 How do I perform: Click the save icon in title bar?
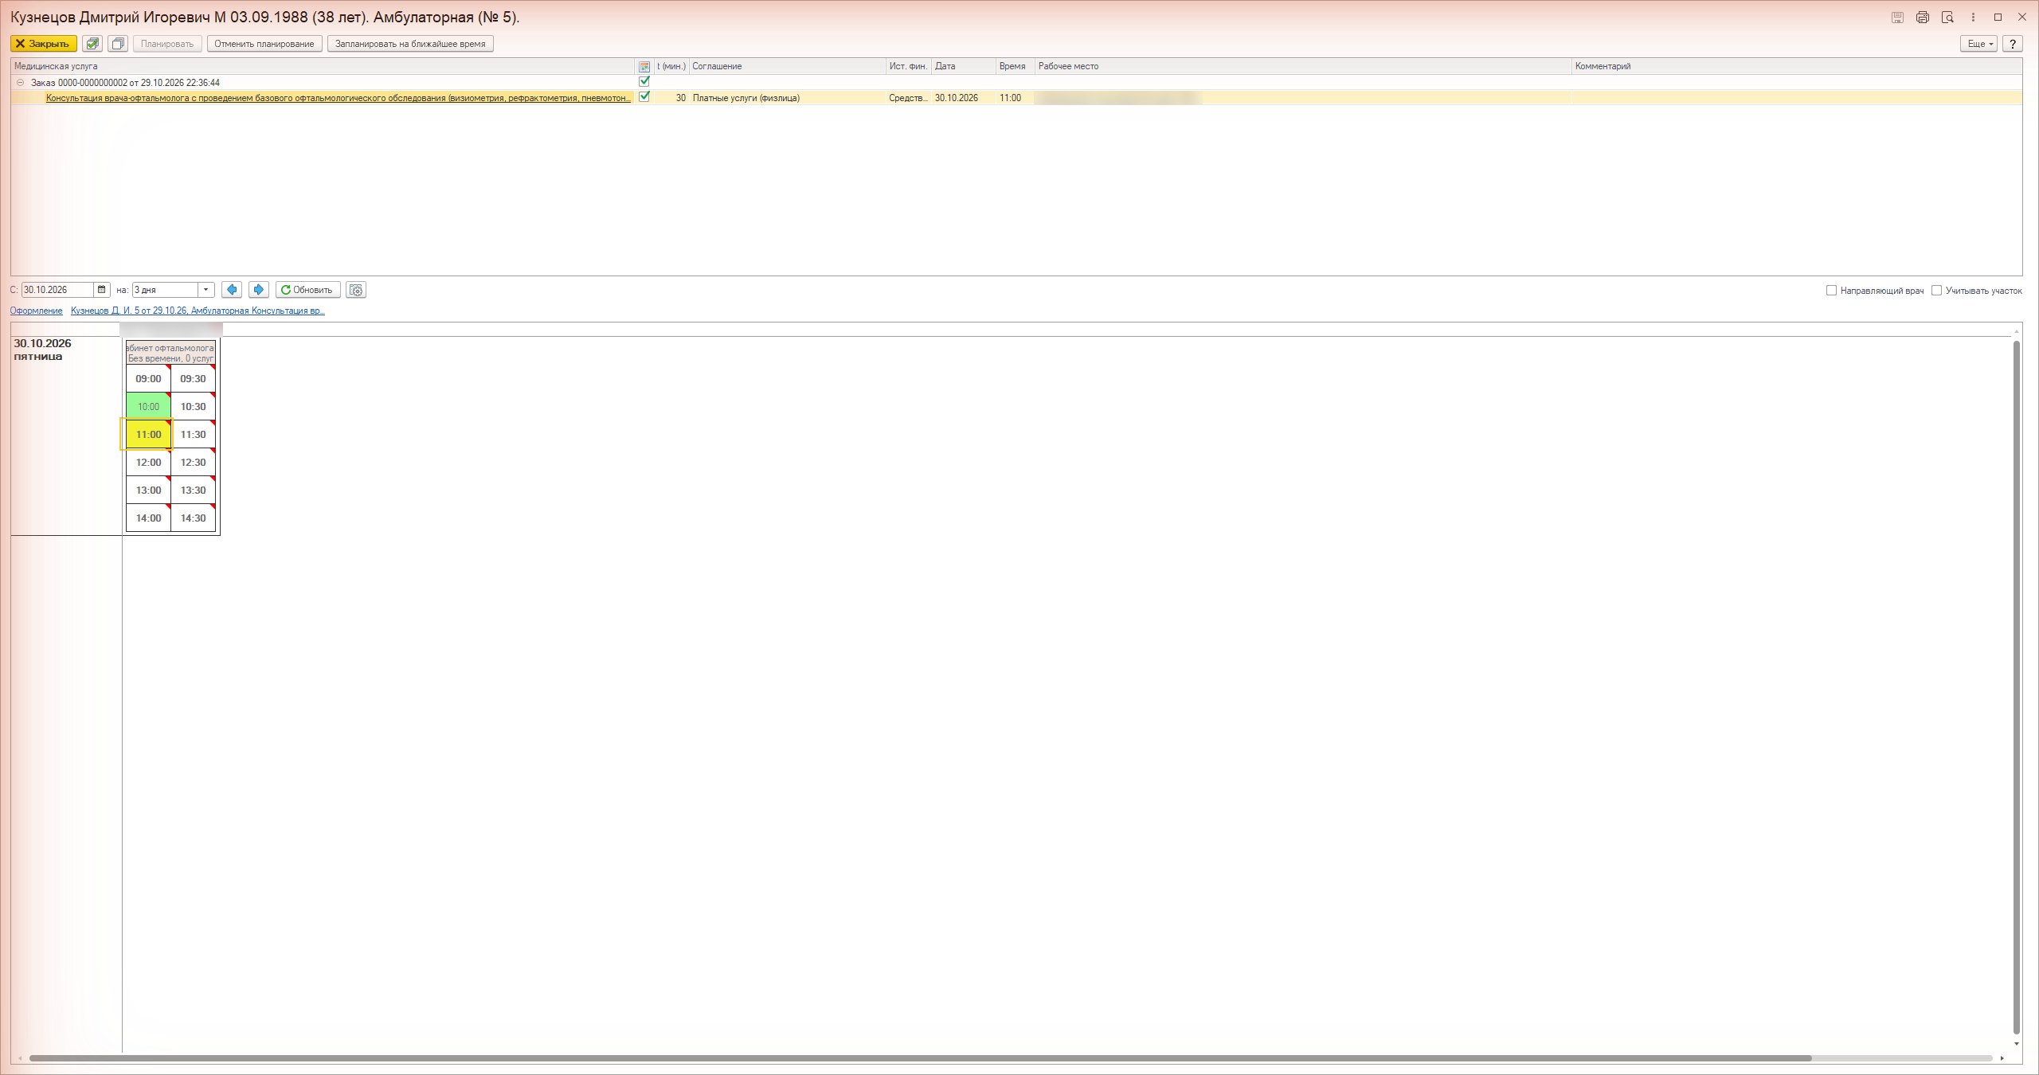[x=1897, y=18]
